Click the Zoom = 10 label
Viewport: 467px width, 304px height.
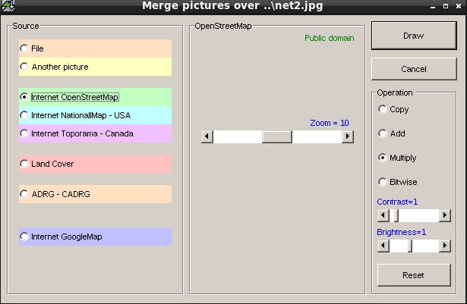[x=330, y=123]
